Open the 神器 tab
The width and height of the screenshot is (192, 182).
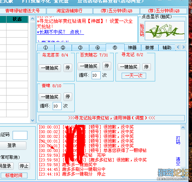tap(132, 48)
